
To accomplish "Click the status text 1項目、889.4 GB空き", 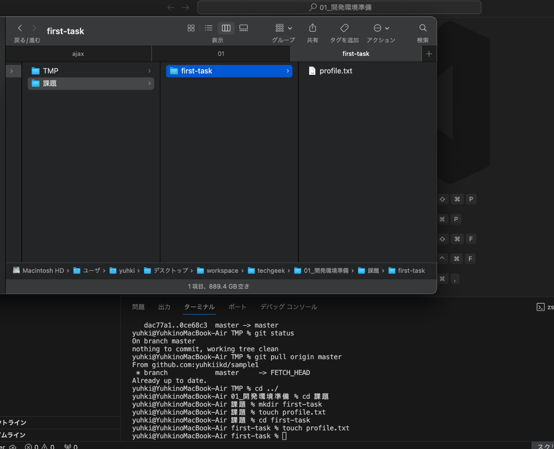I will coord(219,286).
